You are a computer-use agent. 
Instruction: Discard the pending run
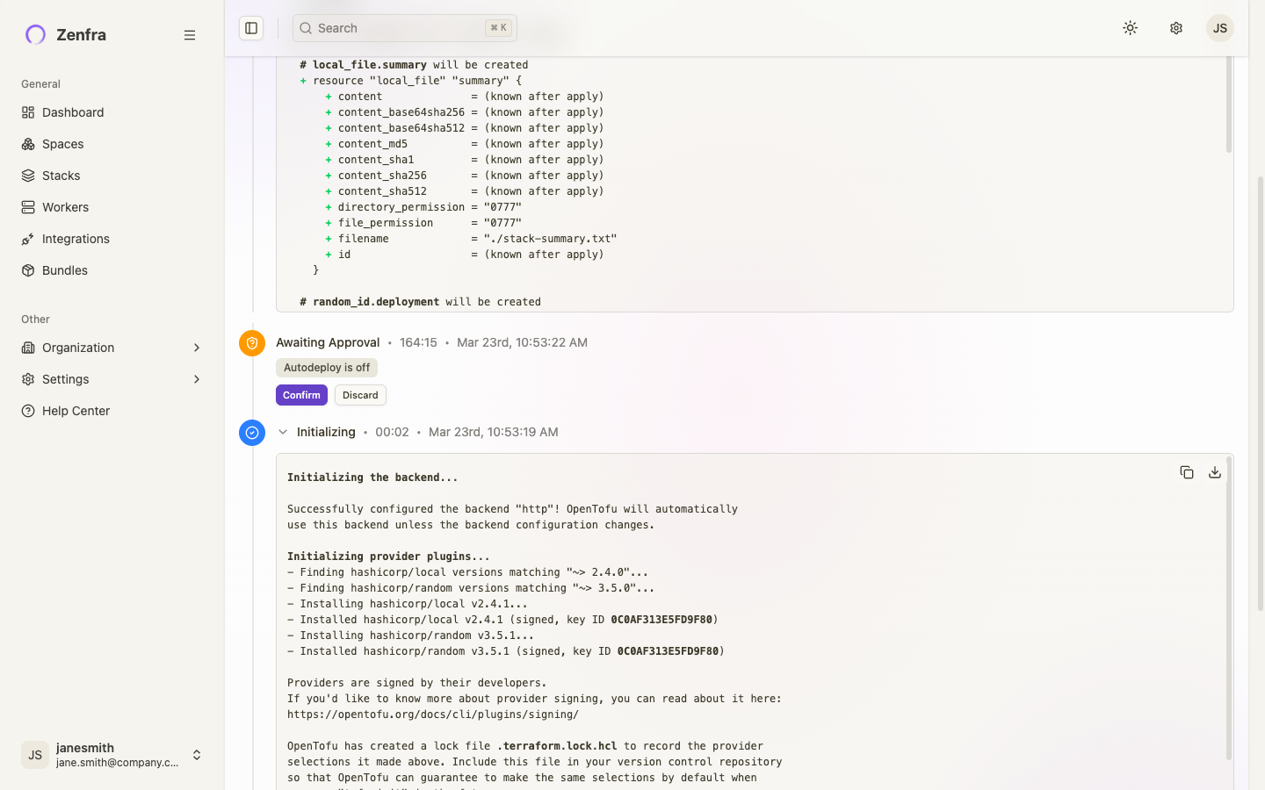pos(360,395)
